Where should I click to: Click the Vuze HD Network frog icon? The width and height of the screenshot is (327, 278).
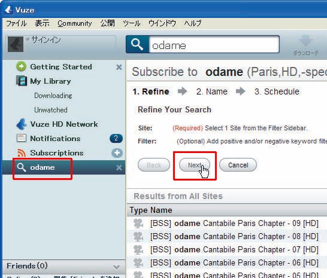point(22,124)
